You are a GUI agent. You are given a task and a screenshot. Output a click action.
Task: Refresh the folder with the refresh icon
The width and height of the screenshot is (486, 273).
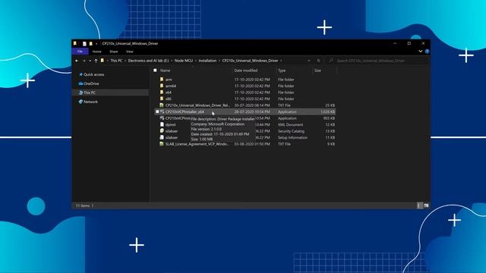(318, 61)
